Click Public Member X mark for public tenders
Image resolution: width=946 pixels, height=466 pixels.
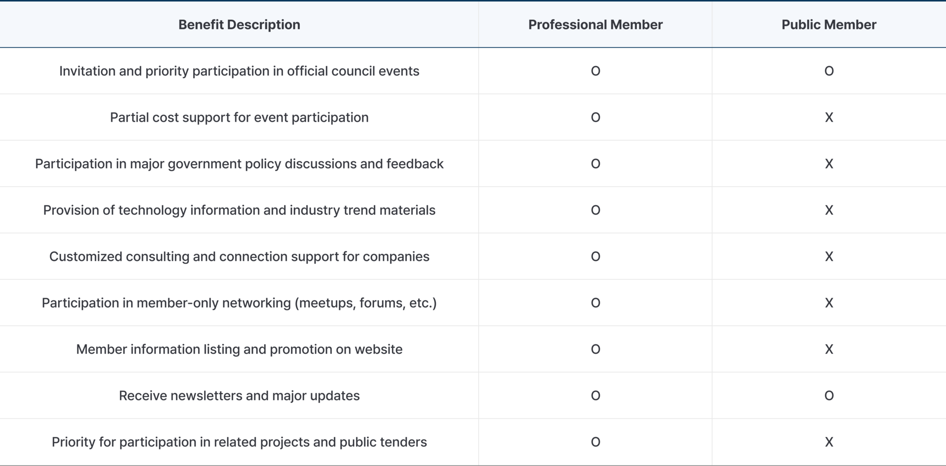829,441
